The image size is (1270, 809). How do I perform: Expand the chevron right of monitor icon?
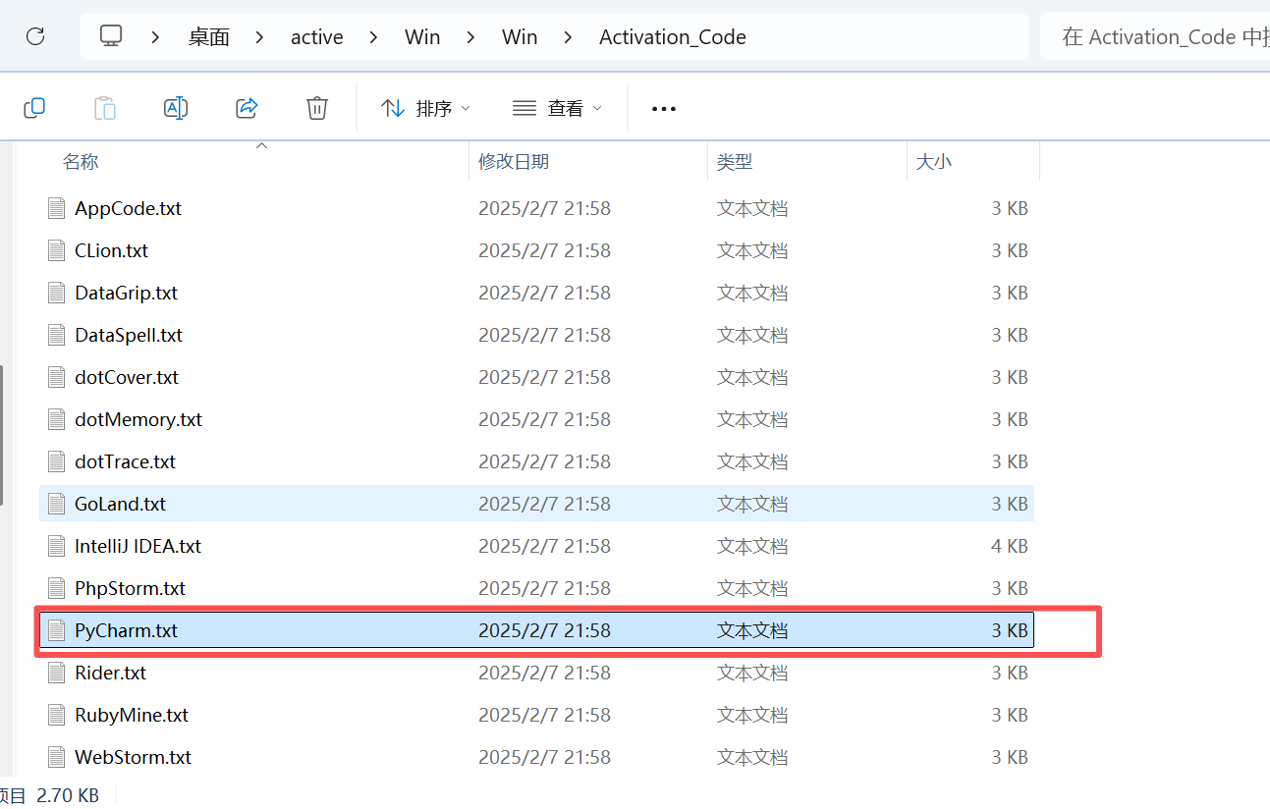pos(156,37)
